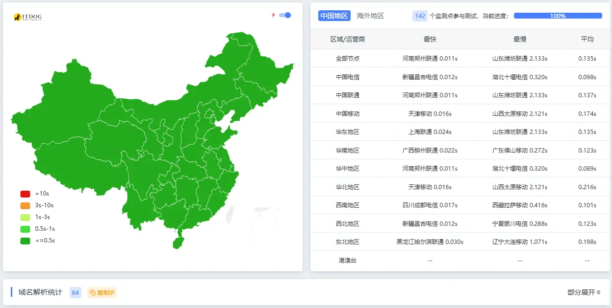Image resolution: width=612 pixels, height=308 pixels.
Task: Toggle the blue switch above the map
Action: 284,15
